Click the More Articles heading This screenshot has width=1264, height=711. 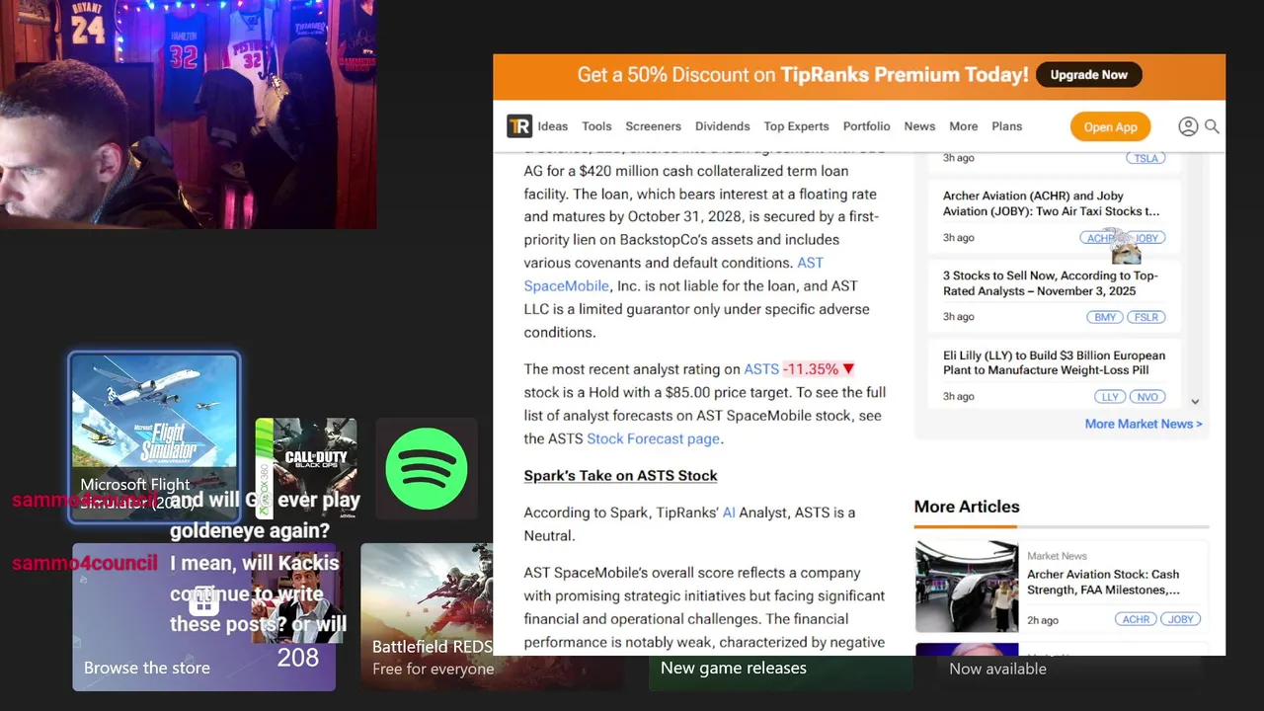[x=966, y=507]
